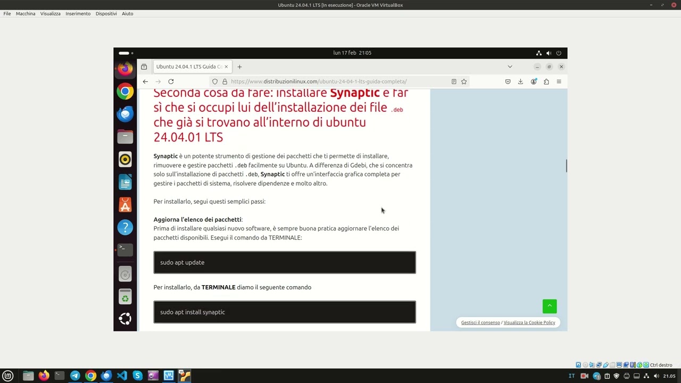The height and width of the screenshot is (383, 681).
Task: Open the optical disc icon in the dock
Action: tap(125, 274)
